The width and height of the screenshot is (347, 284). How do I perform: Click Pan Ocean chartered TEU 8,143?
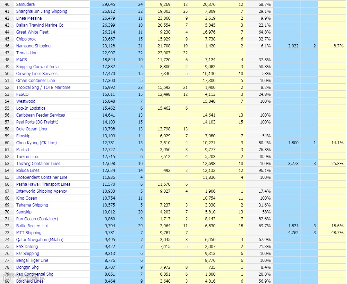[x=210, y=219]
